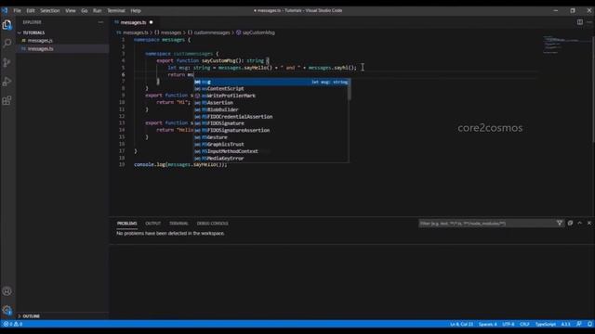Click the messages.ts breadcrumb item
595x334 pixels.
132,33
